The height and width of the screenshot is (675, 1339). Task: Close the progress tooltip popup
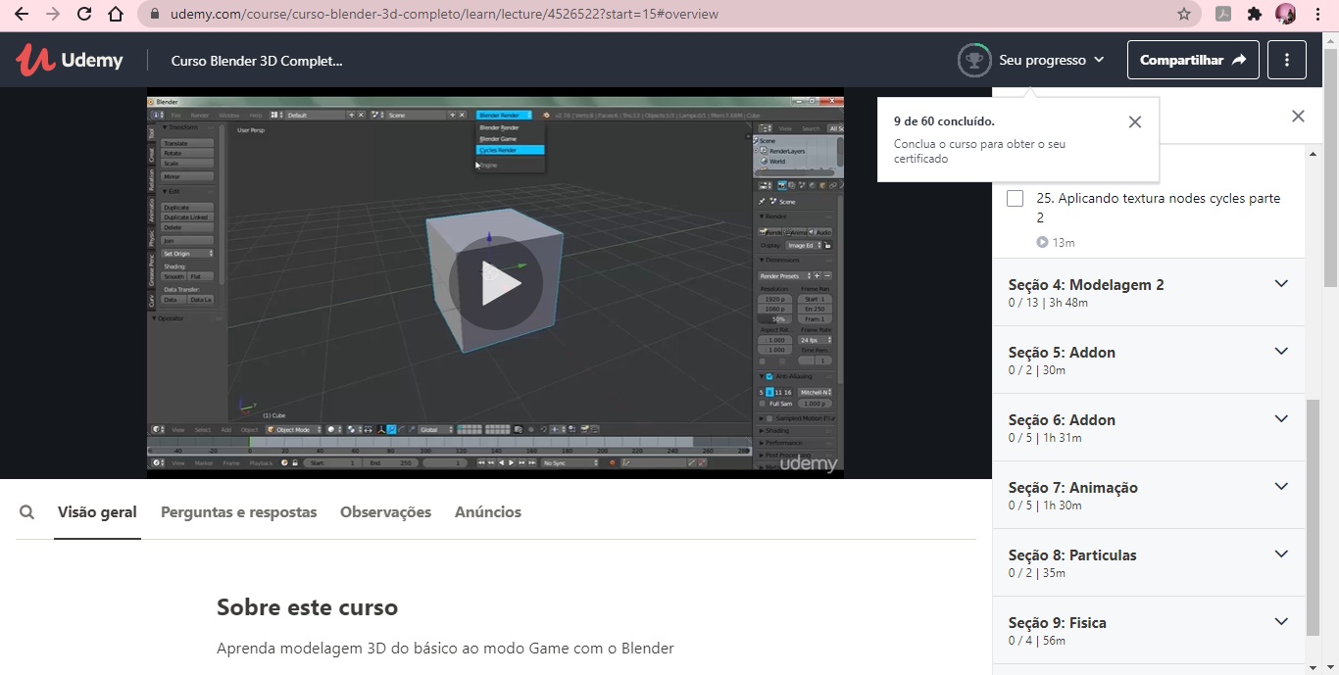1134,122
